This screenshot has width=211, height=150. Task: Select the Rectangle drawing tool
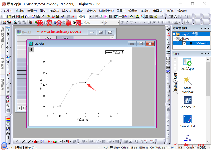[8, 88]
